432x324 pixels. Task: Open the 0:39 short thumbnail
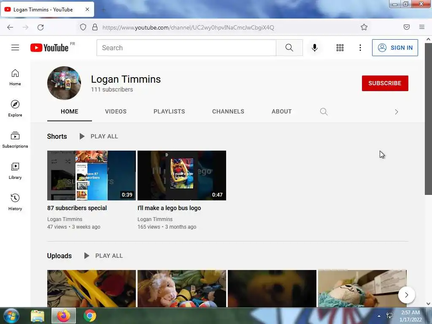pos(92,175)
